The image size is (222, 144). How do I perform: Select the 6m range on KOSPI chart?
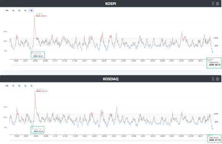click(7, 10)
